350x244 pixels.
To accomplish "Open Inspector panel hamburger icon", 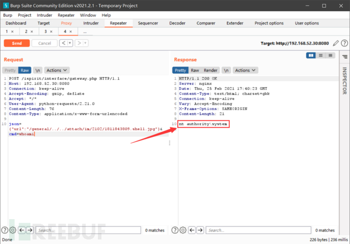I will coord(345,57).
